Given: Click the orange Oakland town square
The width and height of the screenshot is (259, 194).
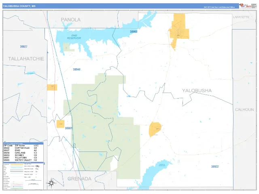Looking at the screenshot, I should 52,87.
